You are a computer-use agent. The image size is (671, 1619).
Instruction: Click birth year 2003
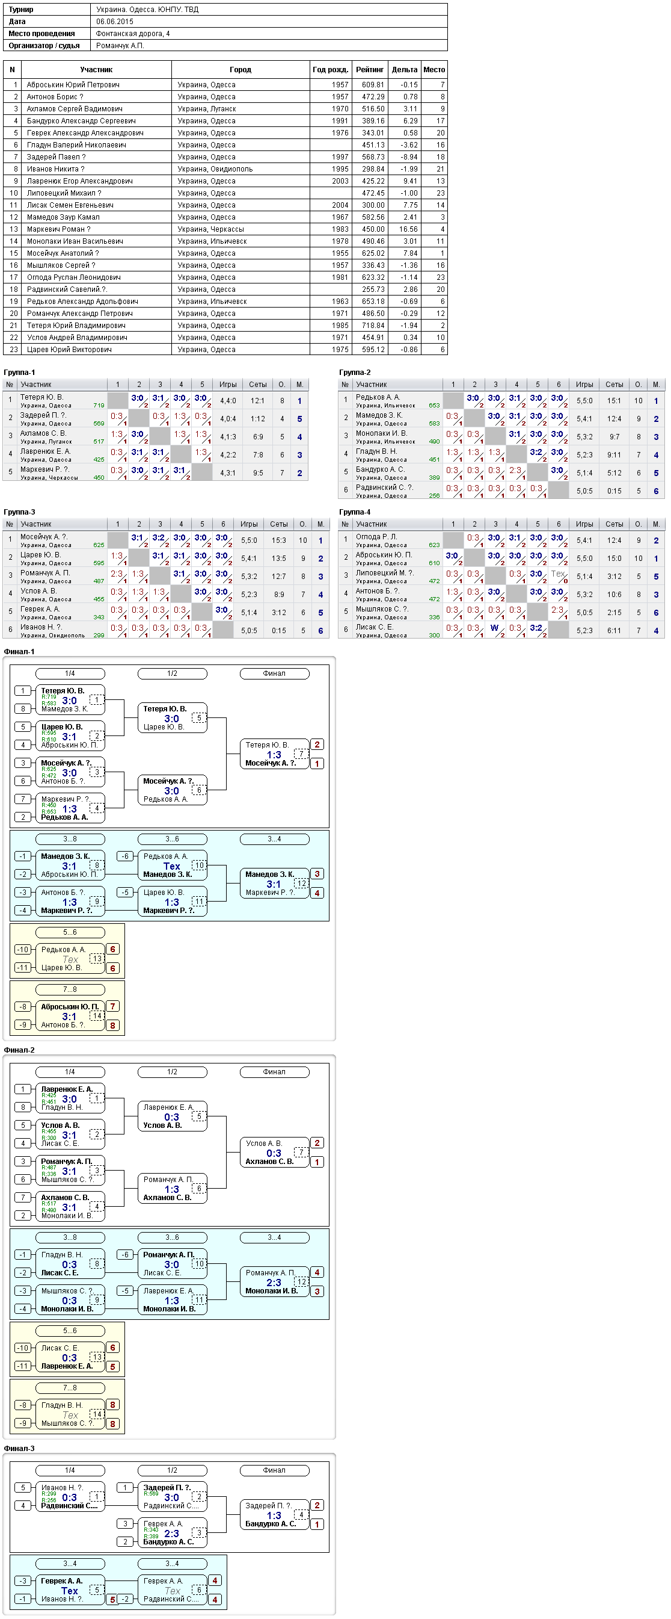coord(340,181)
